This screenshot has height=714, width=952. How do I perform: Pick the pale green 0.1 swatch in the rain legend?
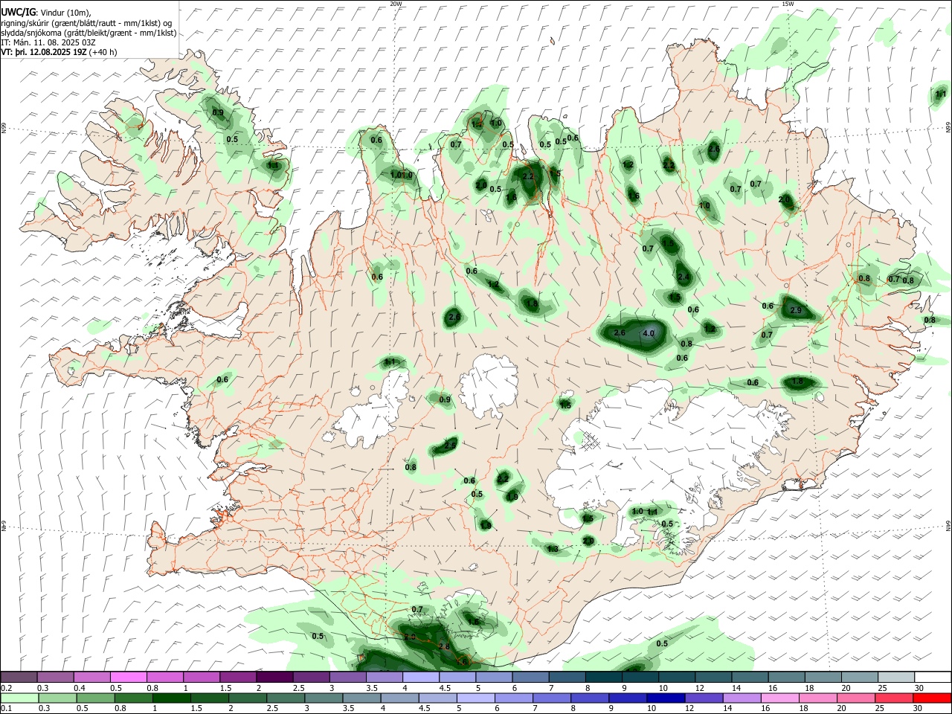pos(19,698)
